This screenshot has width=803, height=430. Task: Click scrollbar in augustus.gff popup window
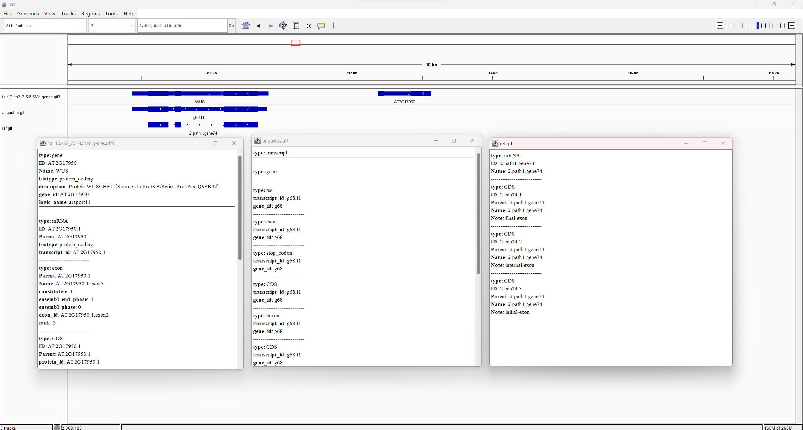click(478, 213)
